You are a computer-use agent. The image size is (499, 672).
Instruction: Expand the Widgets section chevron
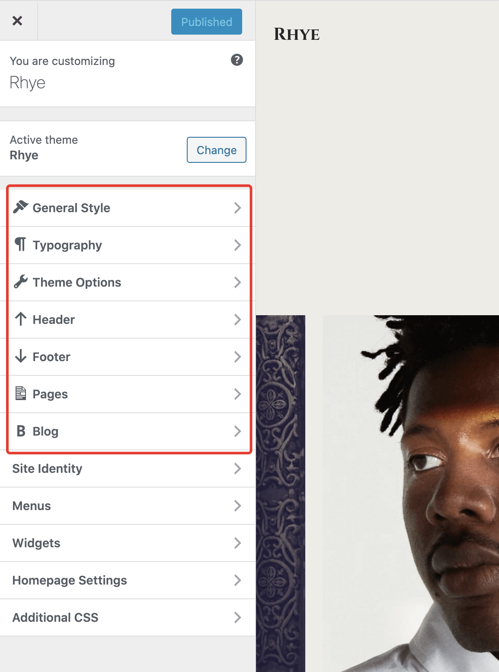pyautogui.click(x=237, y=543)
